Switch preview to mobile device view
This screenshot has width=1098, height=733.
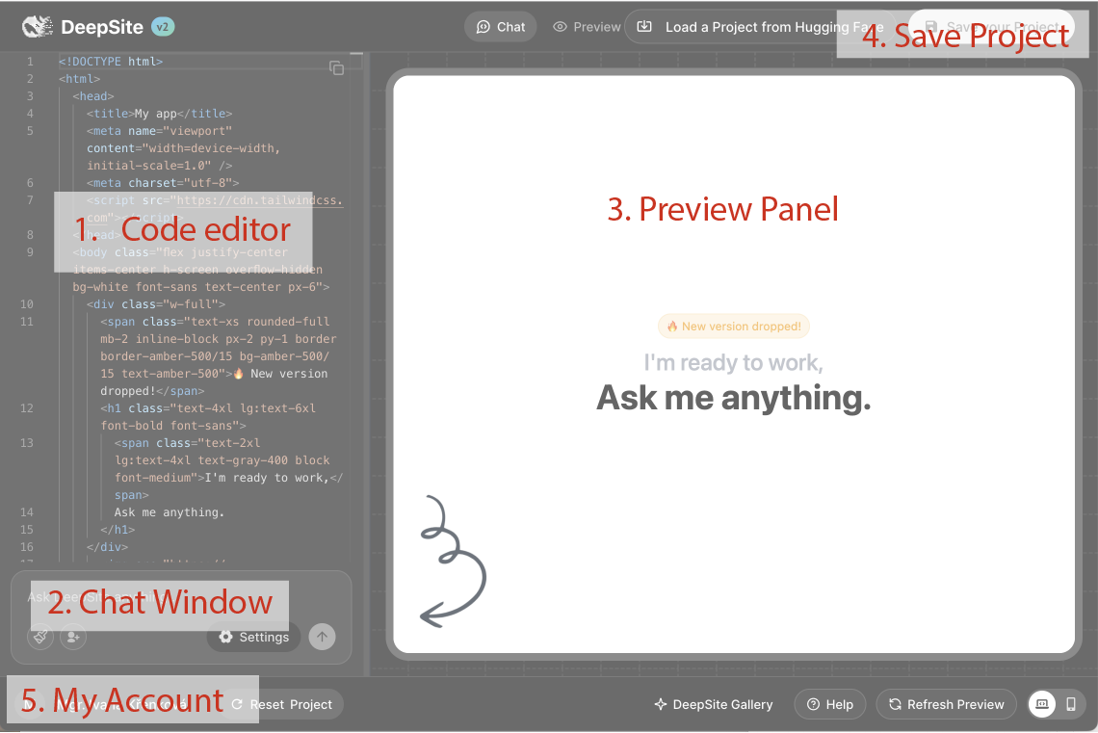point(1071,704)
